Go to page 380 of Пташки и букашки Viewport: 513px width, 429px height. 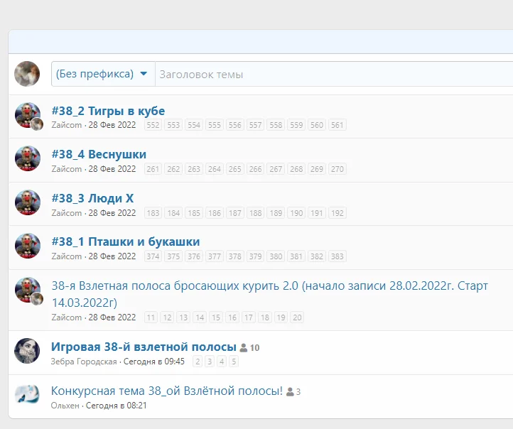click(x=276, y=256)
